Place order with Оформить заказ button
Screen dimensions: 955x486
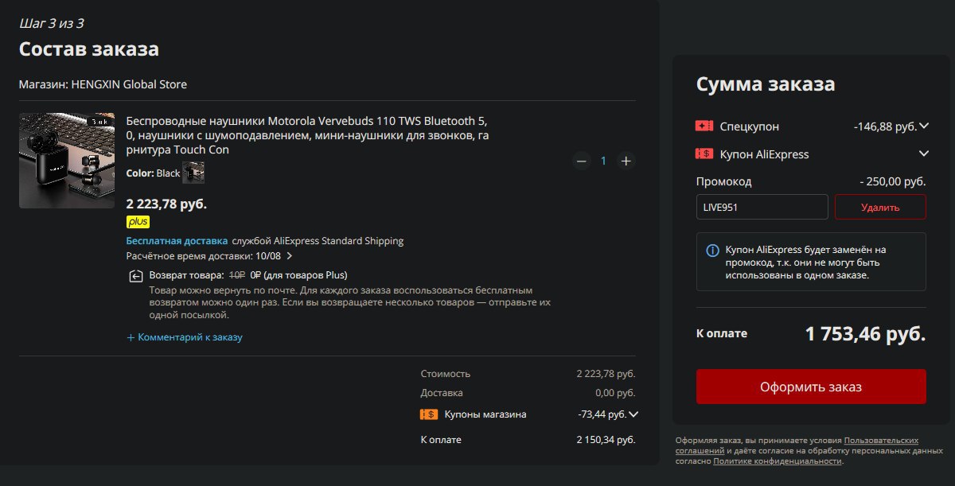[x=811, y=387]
